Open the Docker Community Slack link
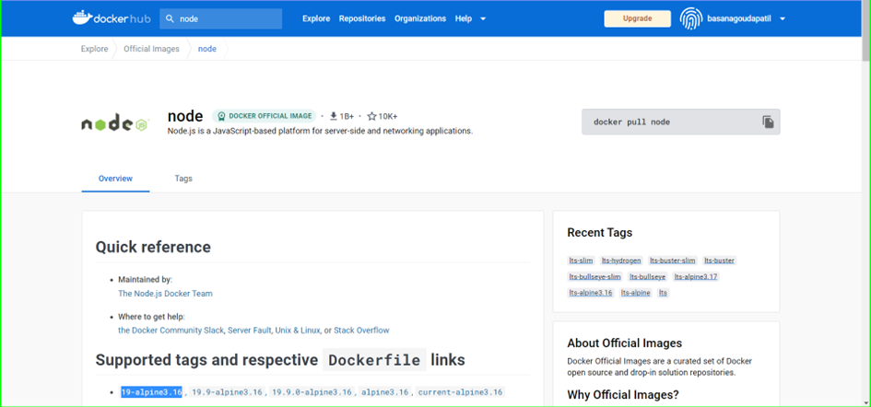 171,330
